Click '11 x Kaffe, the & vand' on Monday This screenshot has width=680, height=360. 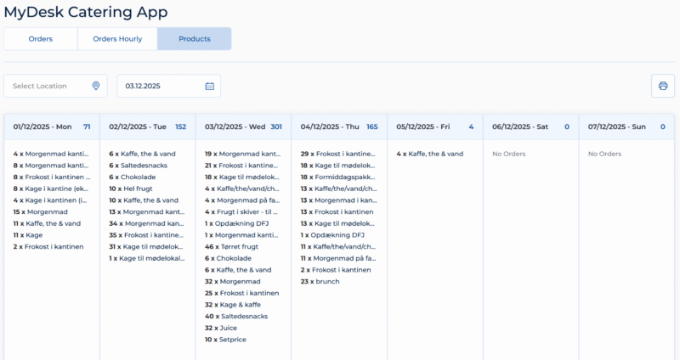47,223
